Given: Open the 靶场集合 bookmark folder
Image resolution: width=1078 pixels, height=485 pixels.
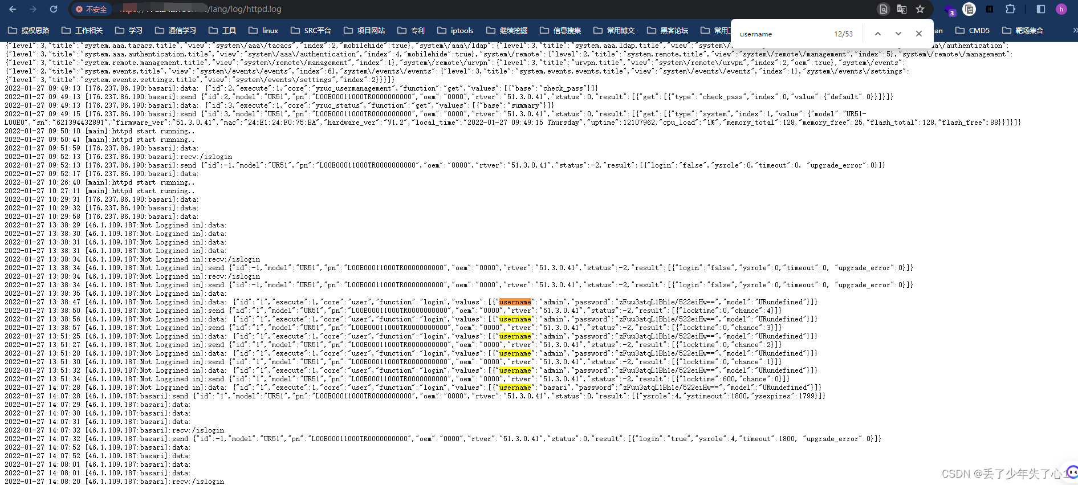Looking at the screenshot, I should click(1023, 30).
